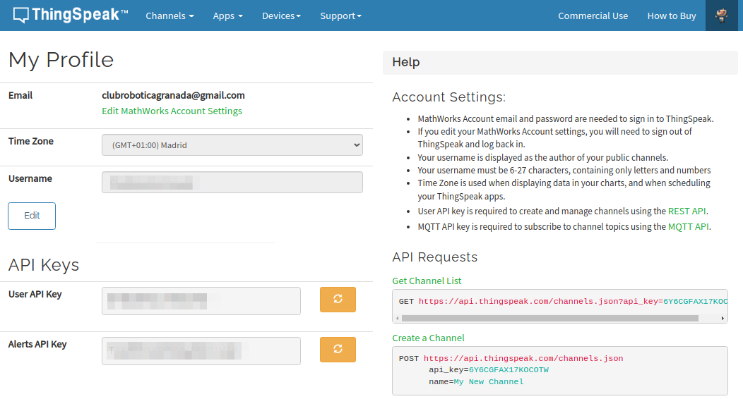Open How to Buy page
743x399 pixels.
[x=672, y=16]
